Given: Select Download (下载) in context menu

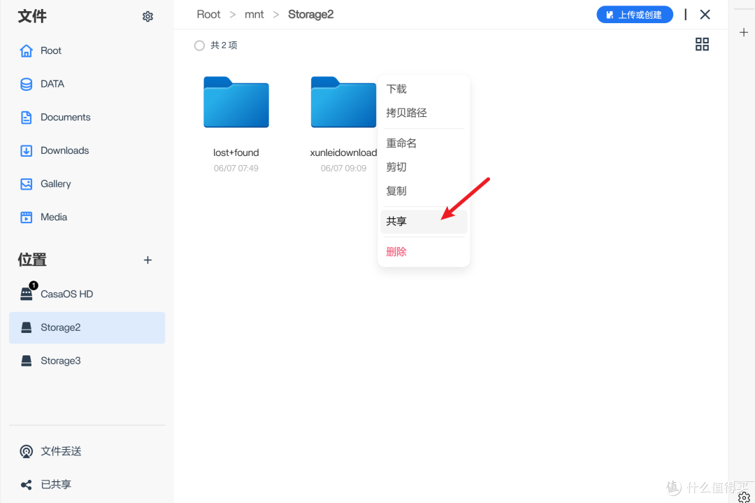Looking at the screenshot, I should click(x=396, y=89).
